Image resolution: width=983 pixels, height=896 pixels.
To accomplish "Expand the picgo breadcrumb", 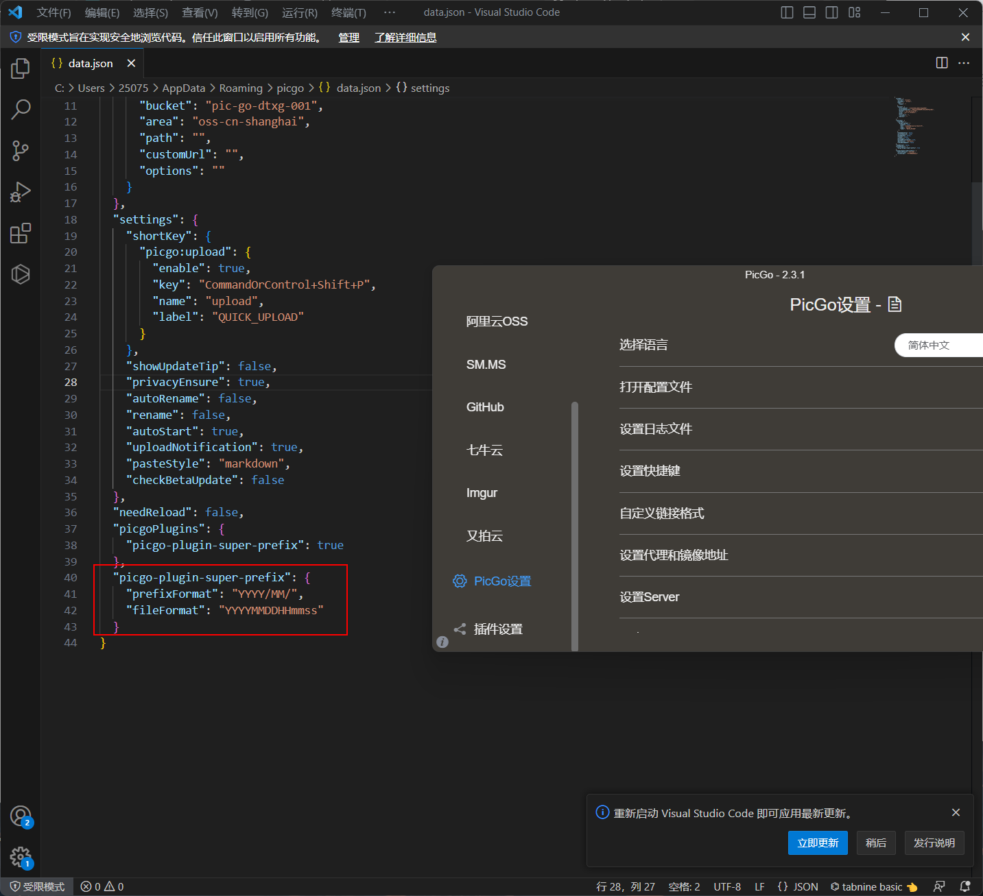I will click(x=290, y=88).
